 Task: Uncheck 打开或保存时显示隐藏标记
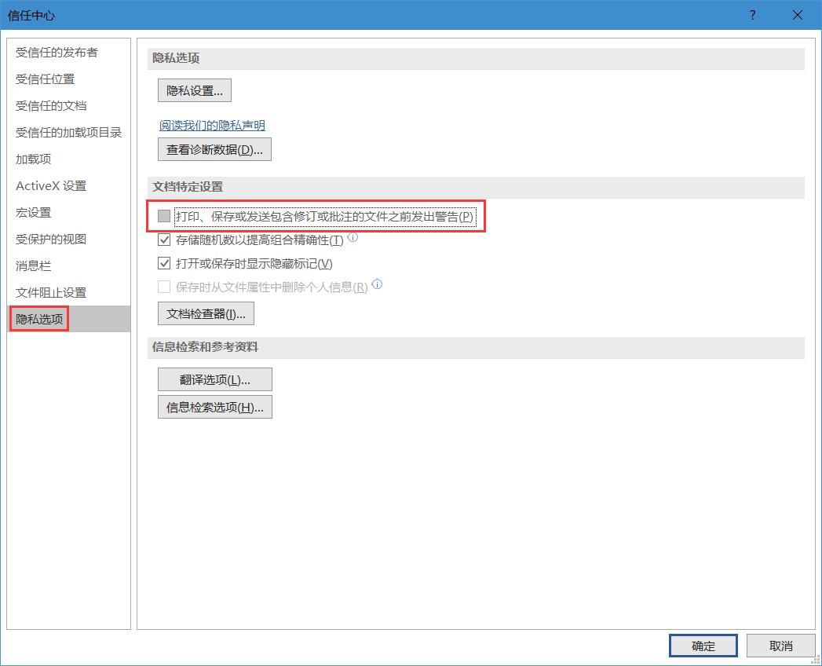pyautogui.click(x=163, y=263)
